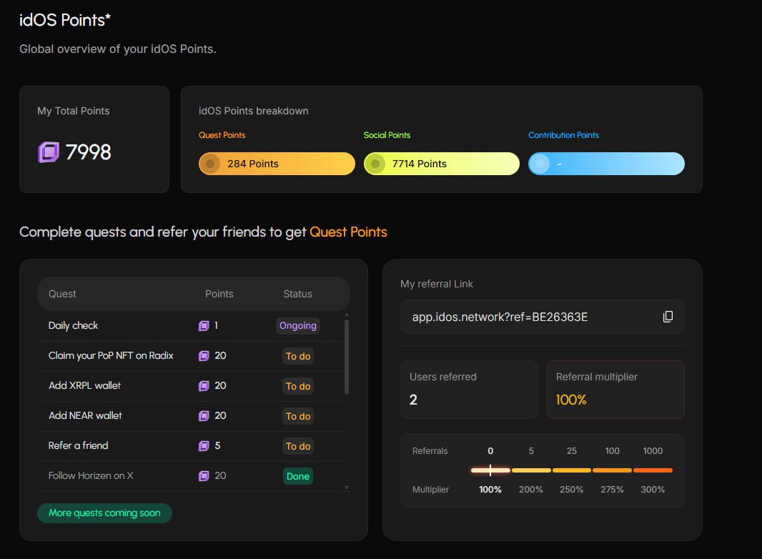Click the points icon in the Add XRPL wallet row

204,386
